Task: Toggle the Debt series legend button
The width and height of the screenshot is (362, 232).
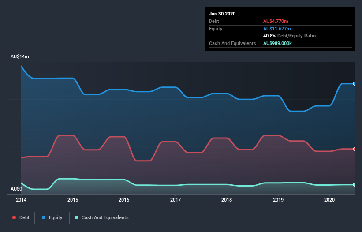Action: coord(21,218)
